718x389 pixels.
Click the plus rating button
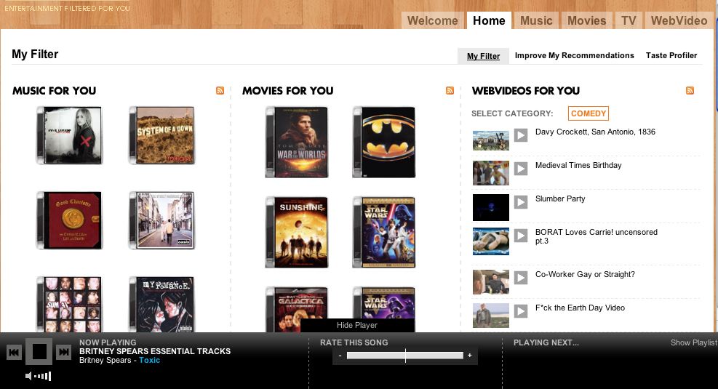coord(469,355)
